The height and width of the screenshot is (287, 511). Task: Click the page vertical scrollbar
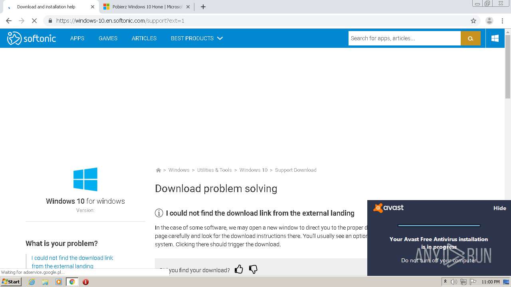pos(508,67)
